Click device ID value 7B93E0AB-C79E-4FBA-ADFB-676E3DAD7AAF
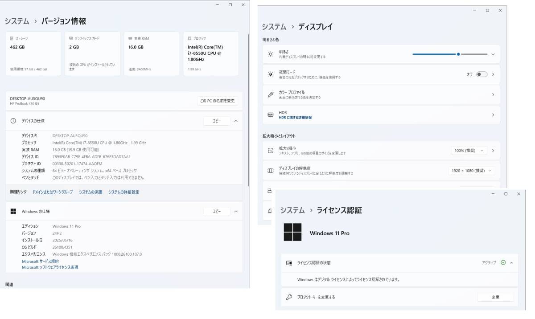Screen dimensions: 535x319 point(91,157)
